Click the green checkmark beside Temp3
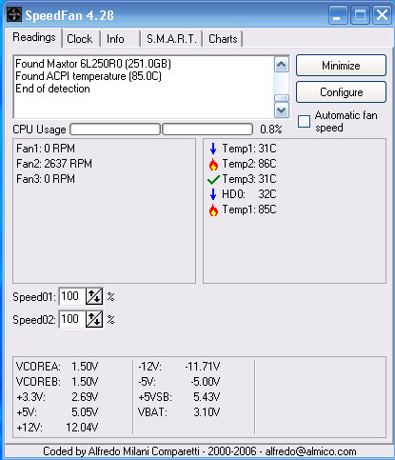This screenshot has height=460, width=395. (213, 180)
